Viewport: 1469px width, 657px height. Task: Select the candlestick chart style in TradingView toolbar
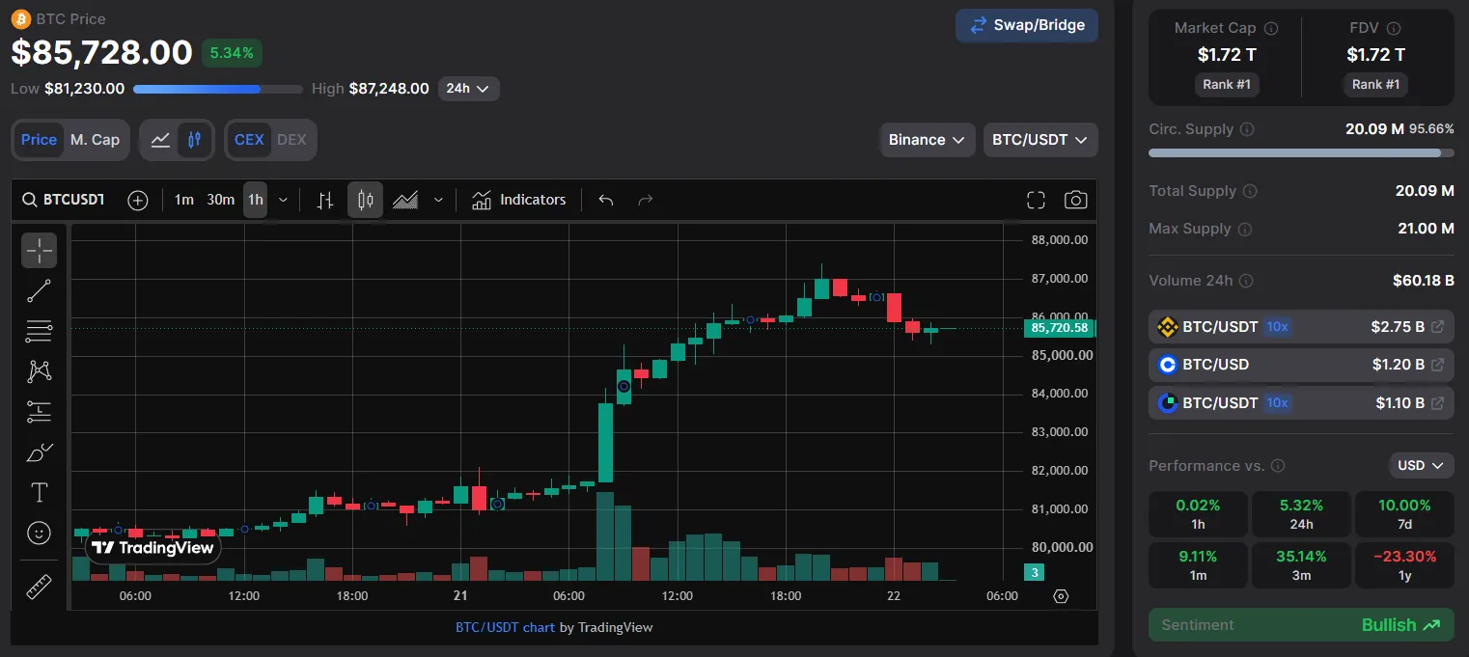pos(365,200)
